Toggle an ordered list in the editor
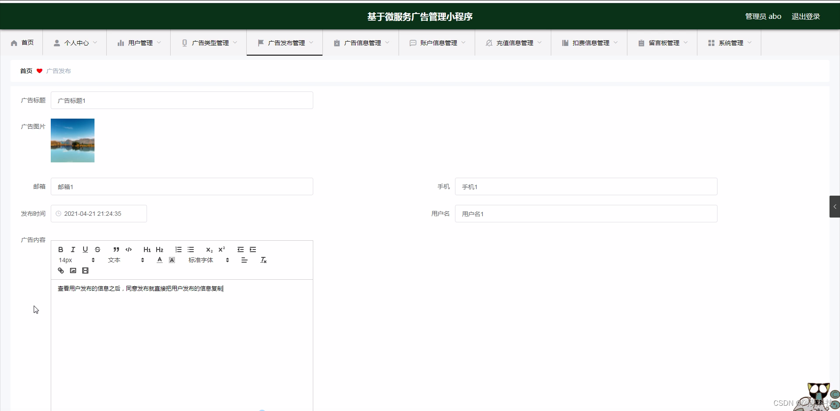840x411 pixels. pos(178,249)
